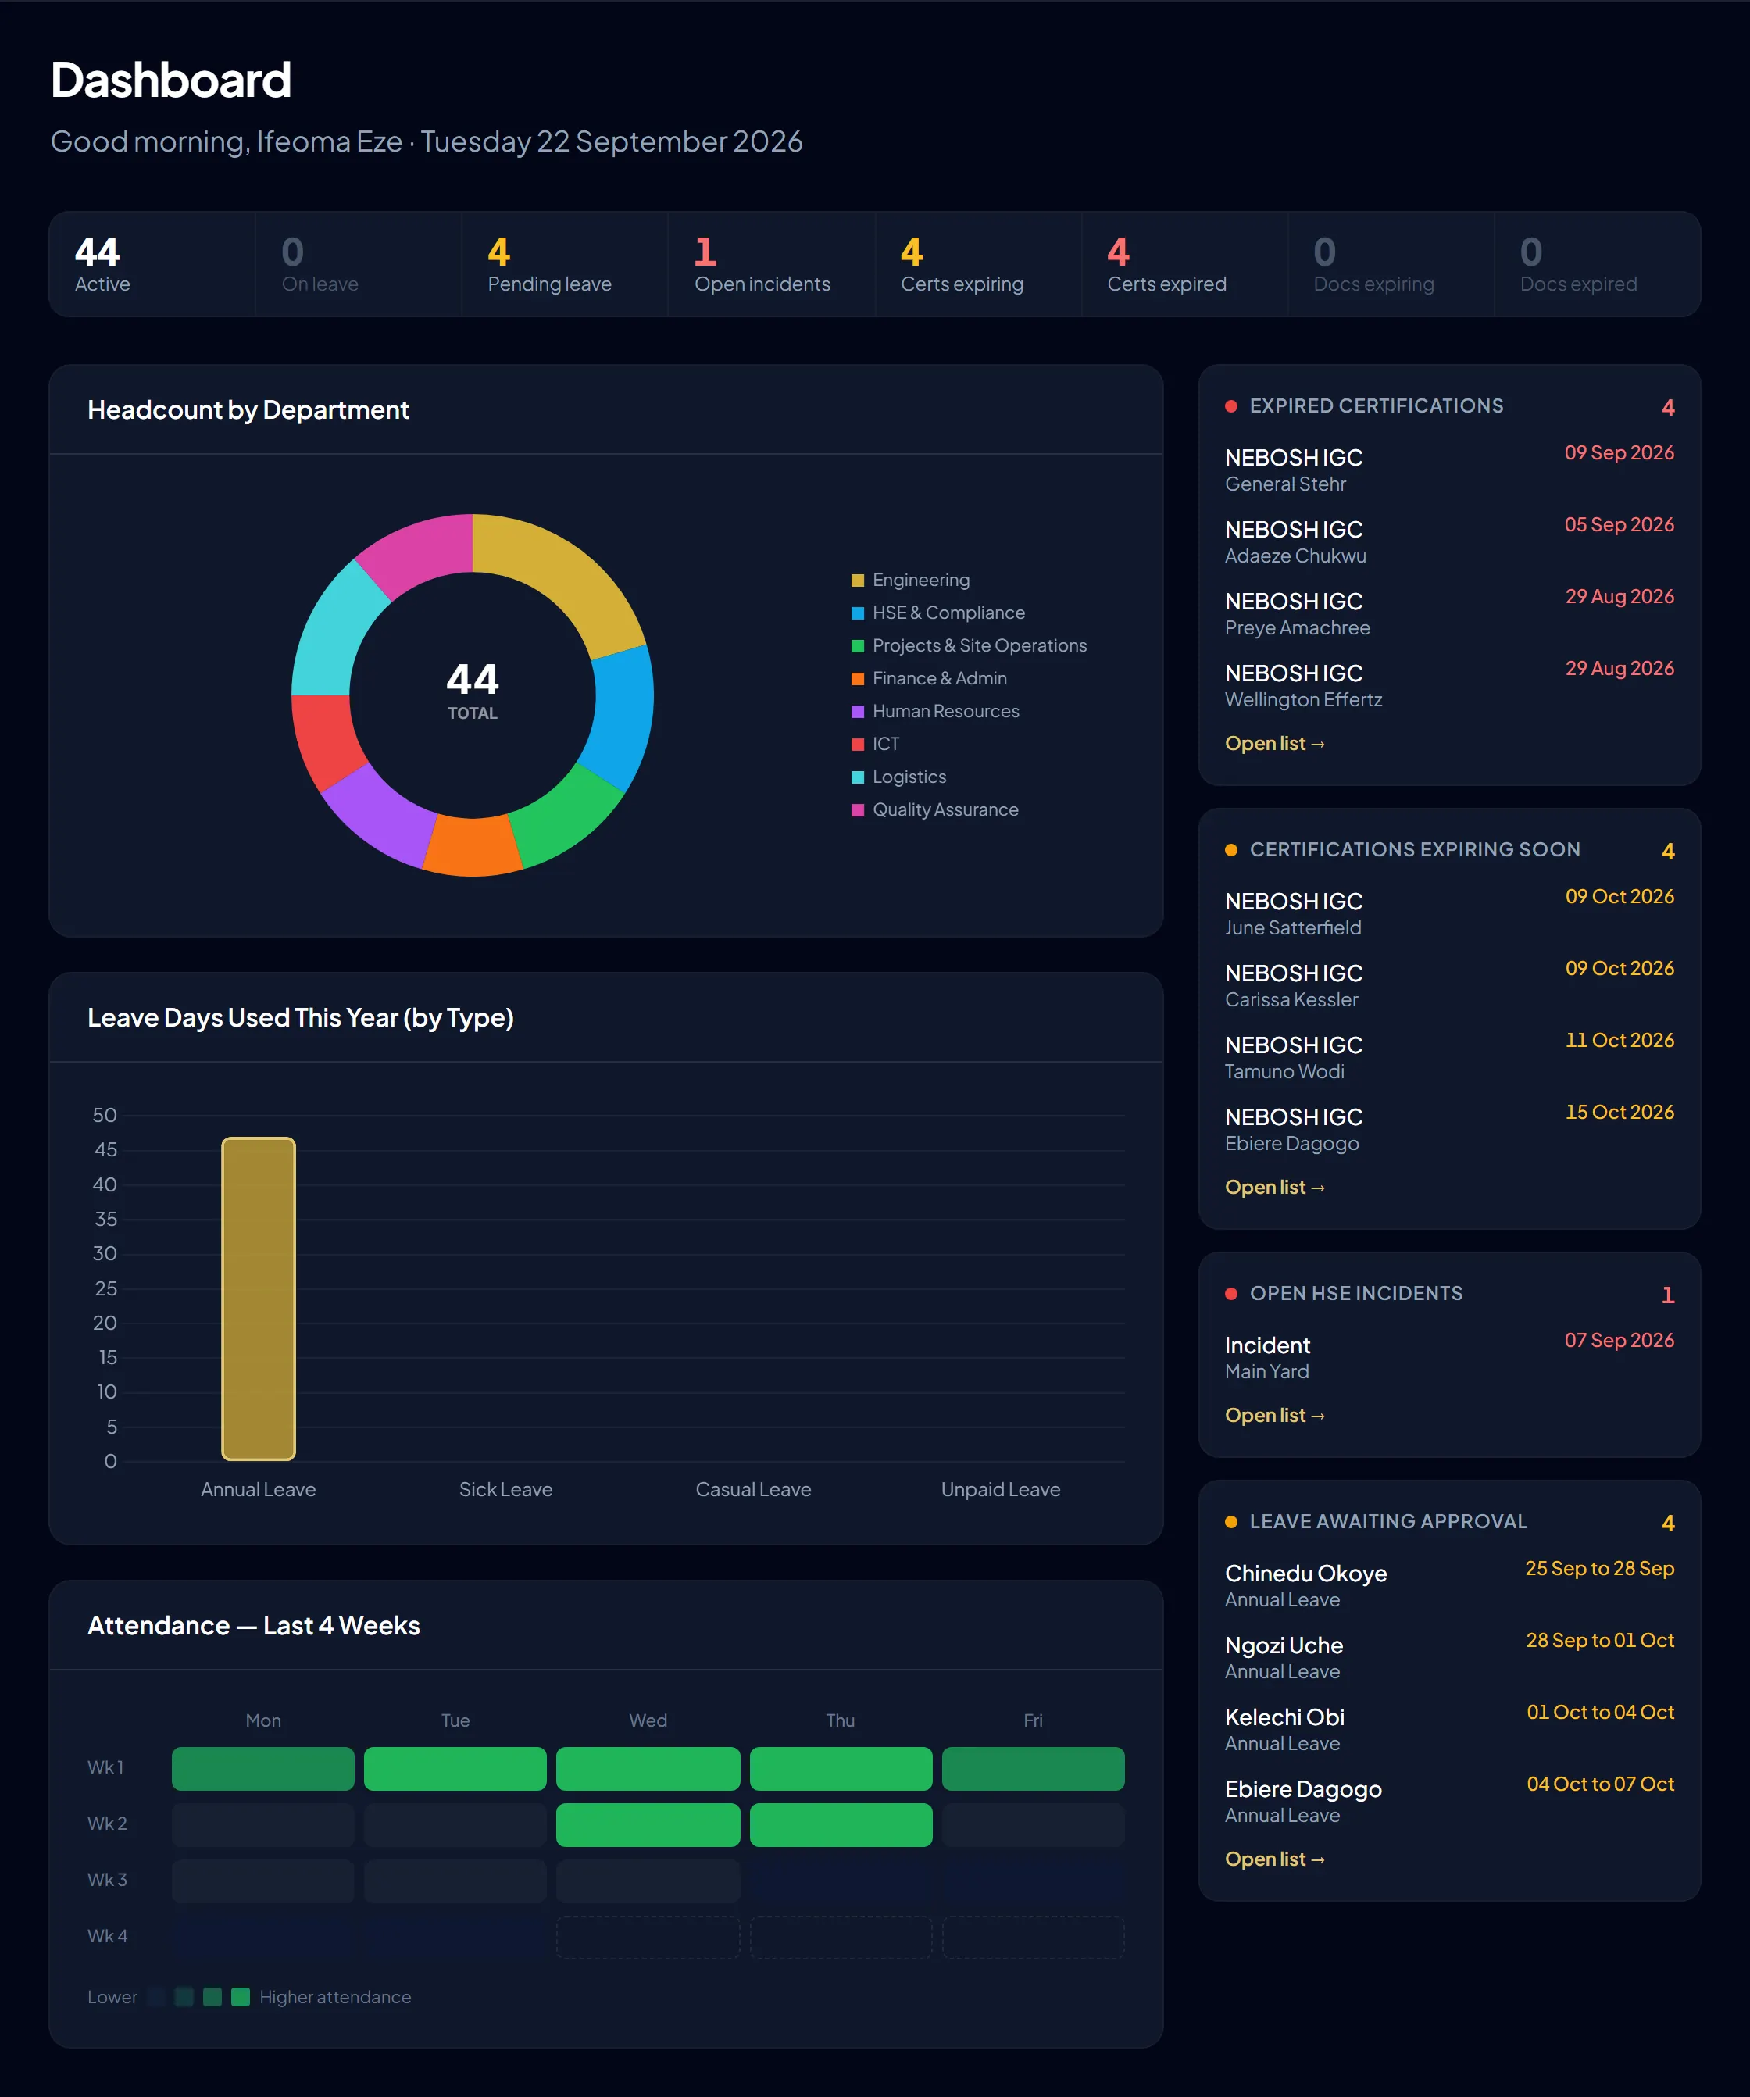Click the 44 TOTAL donut center
The image size is (1750, 2097).
point(472,690)
